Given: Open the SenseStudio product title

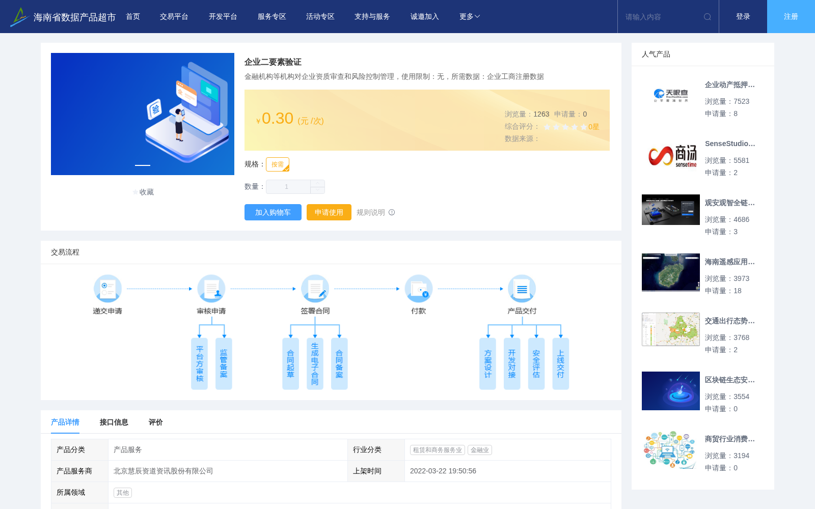Looking at the screenshot, I should pyautogui.click(x=730, y=144).
